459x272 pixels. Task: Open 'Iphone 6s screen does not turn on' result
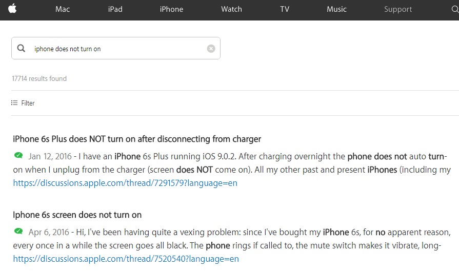(x=77, y=215)
